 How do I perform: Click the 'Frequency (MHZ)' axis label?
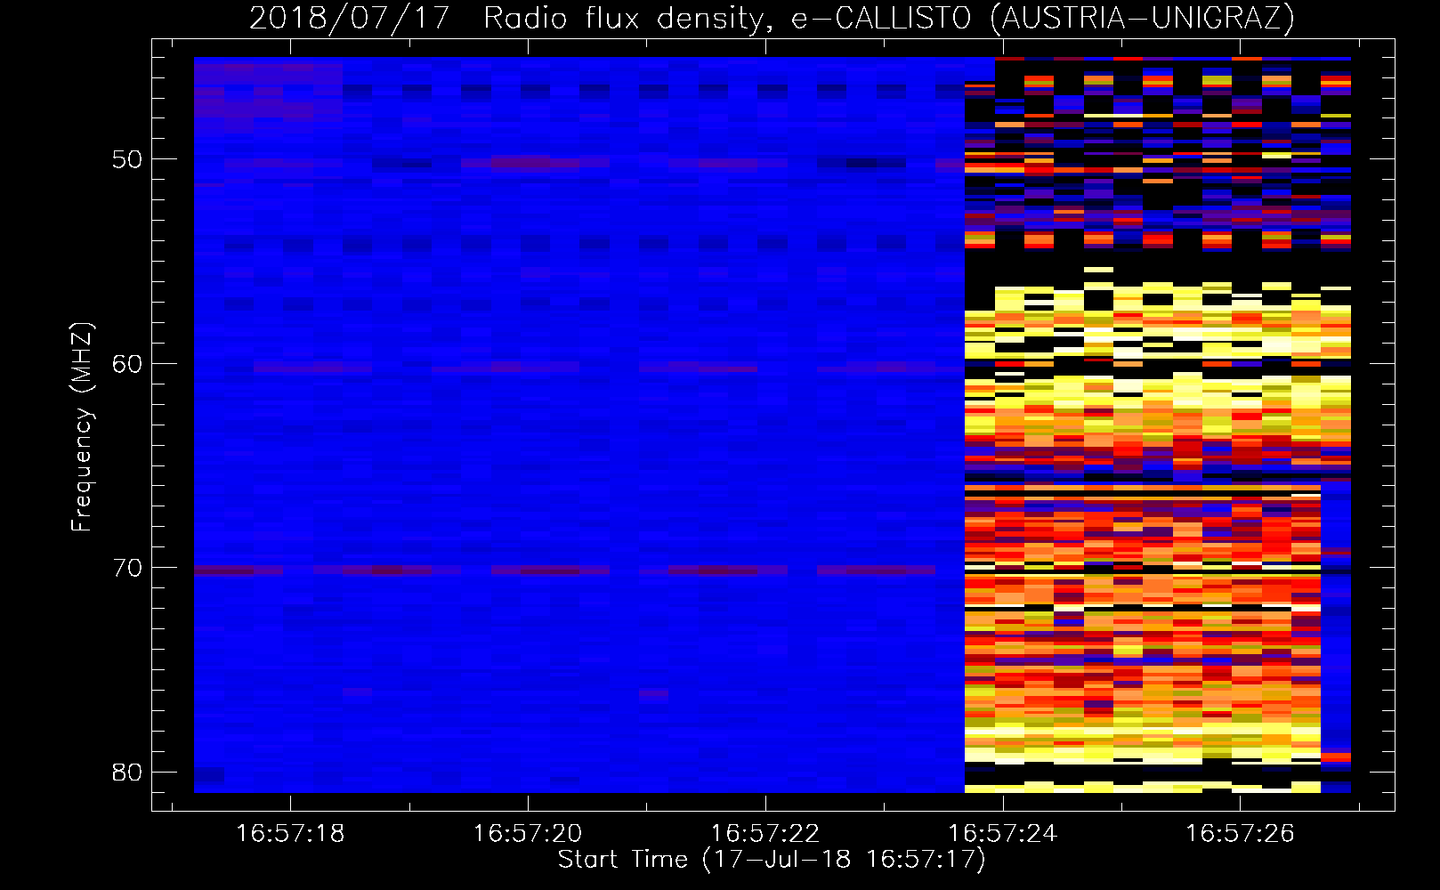(x=82, y=426)
